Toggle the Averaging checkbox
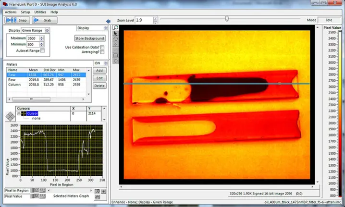This screenshot has height=207, width=345. tap(102, 52)
